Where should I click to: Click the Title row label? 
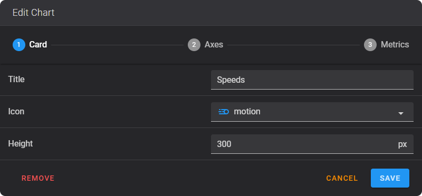[16, 80]
